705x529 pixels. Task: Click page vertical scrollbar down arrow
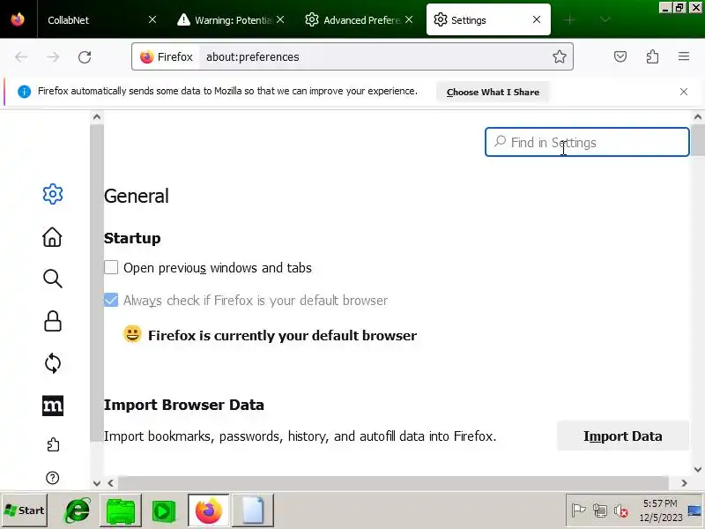point(697,469)
